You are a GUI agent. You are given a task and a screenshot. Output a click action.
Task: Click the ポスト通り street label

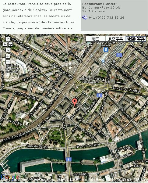(80, 174)
